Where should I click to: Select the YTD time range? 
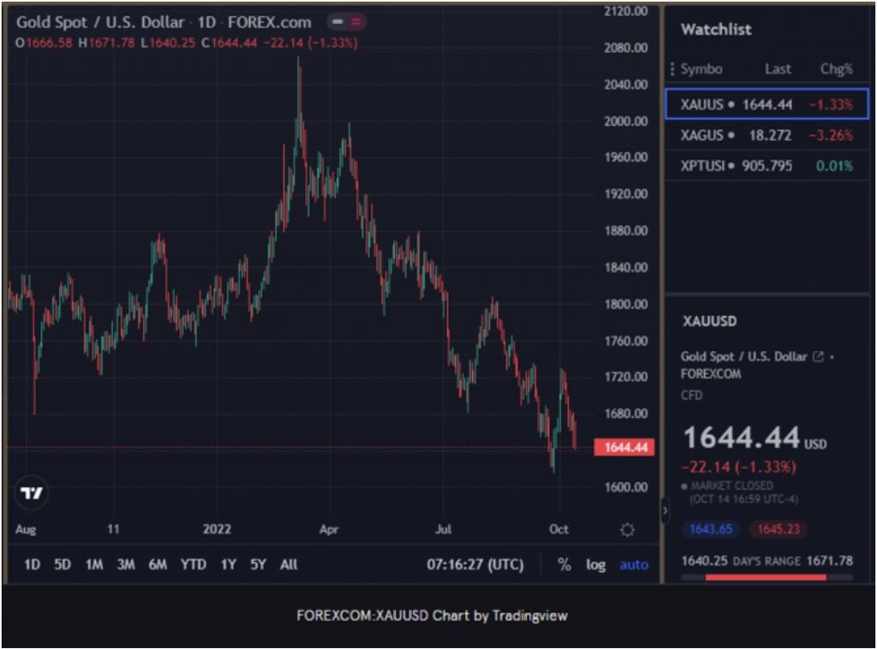[x=194, y=565]
